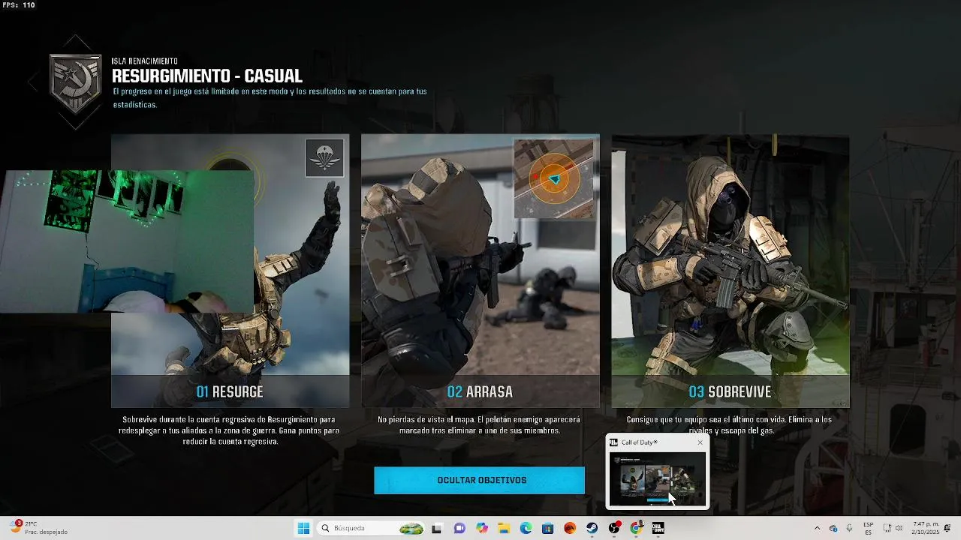
Task: Click the Búsqueda taskbar search box
Action: click(x=372, y=528)
